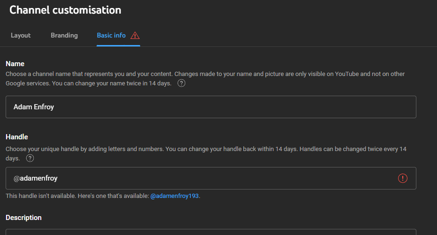Click the Handle section label
Viewport: 437px width, 235px height.
17,137
